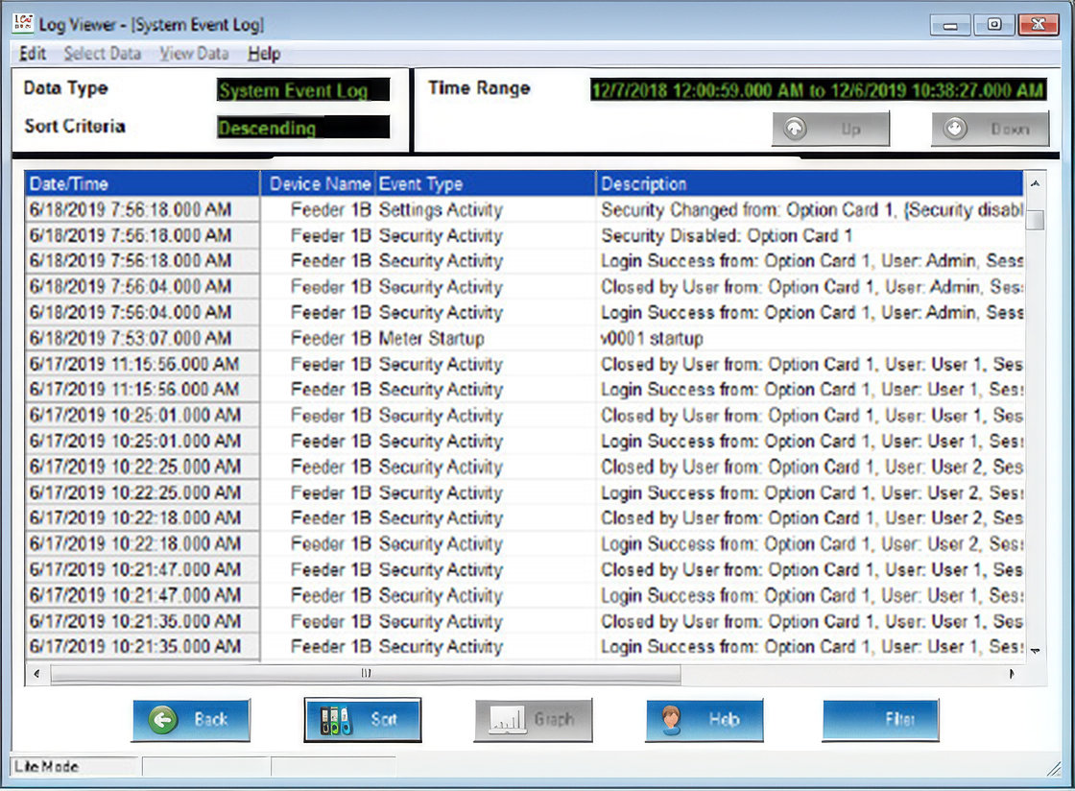Open the Help menu in the menu bar
This screenshot has width=1075, height=791.
click(264, 54)
